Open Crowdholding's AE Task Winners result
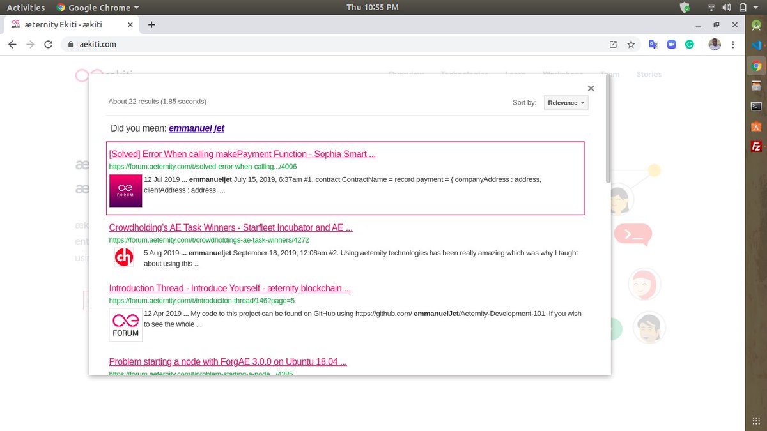 (x=231, y=227)
